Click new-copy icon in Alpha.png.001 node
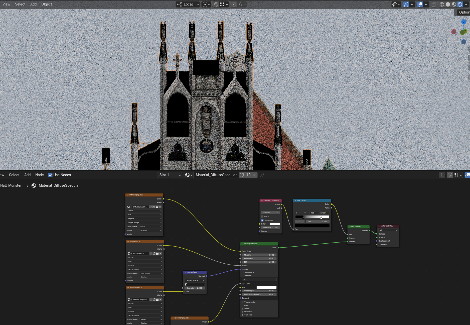470x325 pixels. (x=154, y=254)
